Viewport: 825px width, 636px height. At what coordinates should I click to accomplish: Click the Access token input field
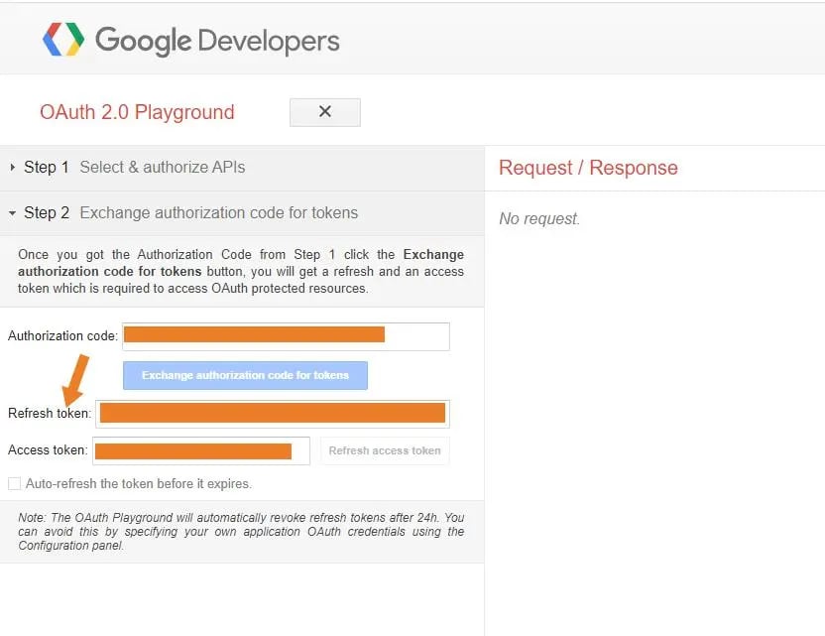pyautogui.click(x=201, y=451)
